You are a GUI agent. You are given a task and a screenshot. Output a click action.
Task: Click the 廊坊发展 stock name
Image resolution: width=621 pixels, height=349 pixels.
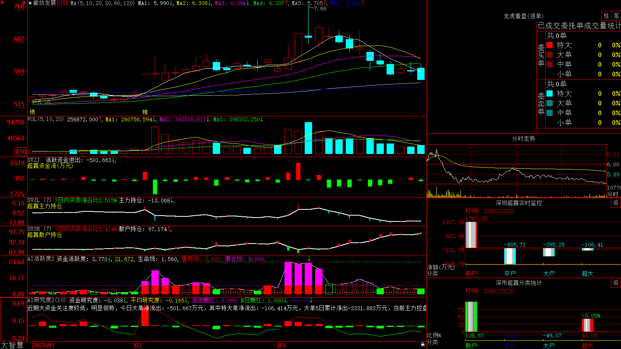tap(45, 3)
